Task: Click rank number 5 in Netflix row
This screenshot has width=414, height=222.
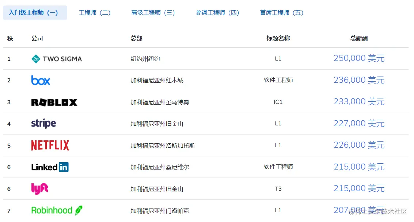Action: [x=9, y=145]
